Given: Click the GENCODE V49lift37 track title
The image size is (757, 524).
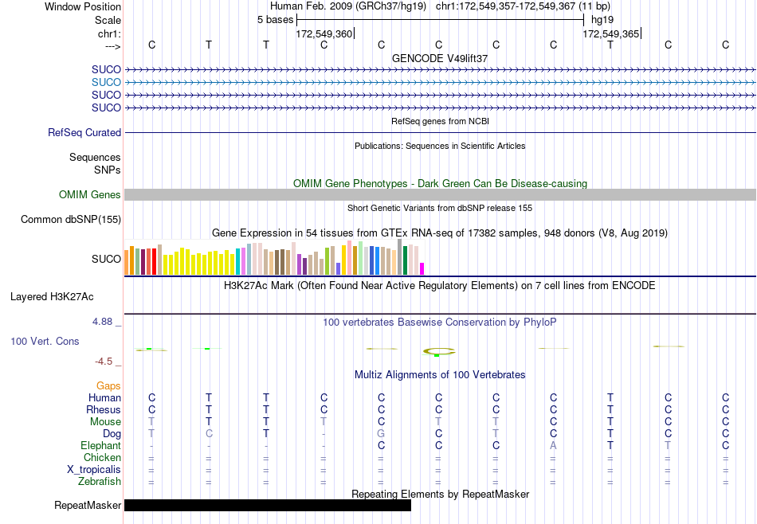Looking at the screenshot, I should (440, 58).
